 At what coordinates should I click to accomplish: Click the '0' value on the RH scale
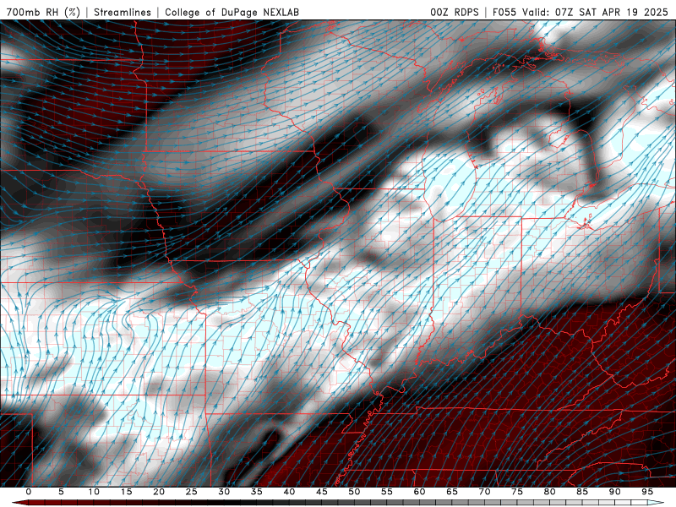coord(29,492)
